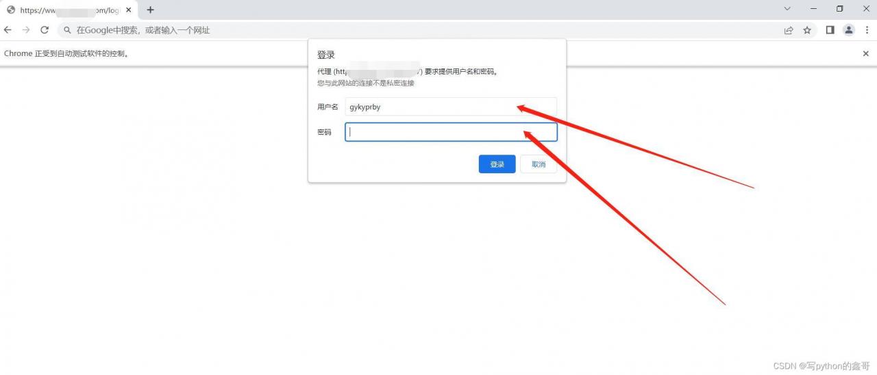Click the 您与此网站的连接不是私密连接 notice
Screen dimensions: 877x375
[x=366, y=83]
